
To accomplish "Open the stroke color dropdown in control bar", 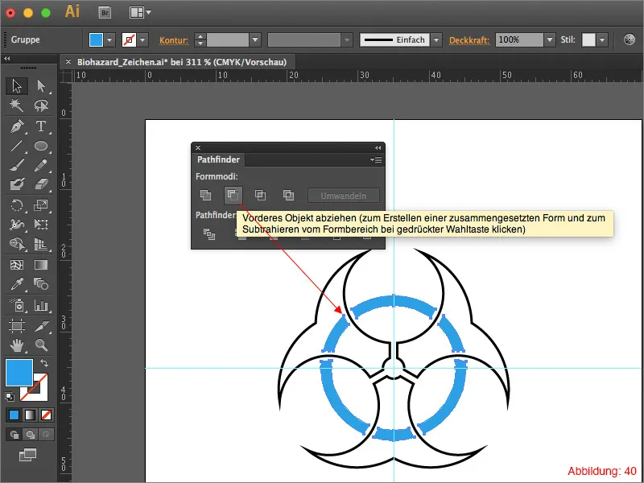I will point(142,40).
